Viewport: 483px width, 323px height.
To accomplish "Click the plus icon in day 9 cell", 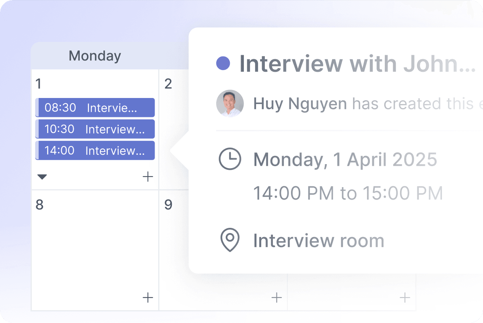I will [x=277, y=298].
